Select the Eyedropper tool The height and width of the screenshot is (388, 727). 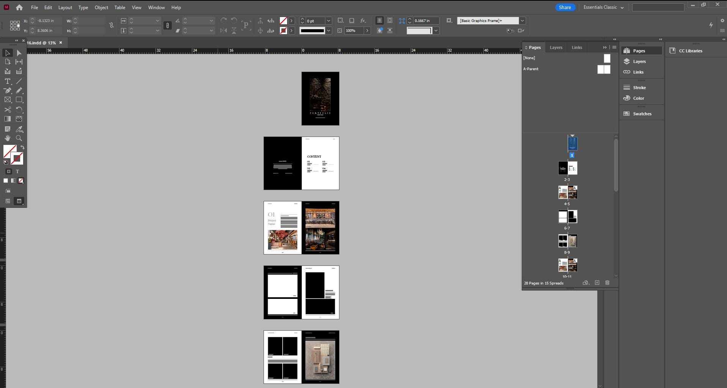(x=19, y=129)
